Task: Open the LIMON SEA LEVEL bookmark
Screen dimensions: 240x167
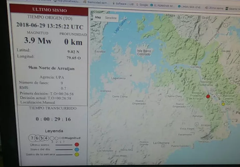Action: coord(189,7)
